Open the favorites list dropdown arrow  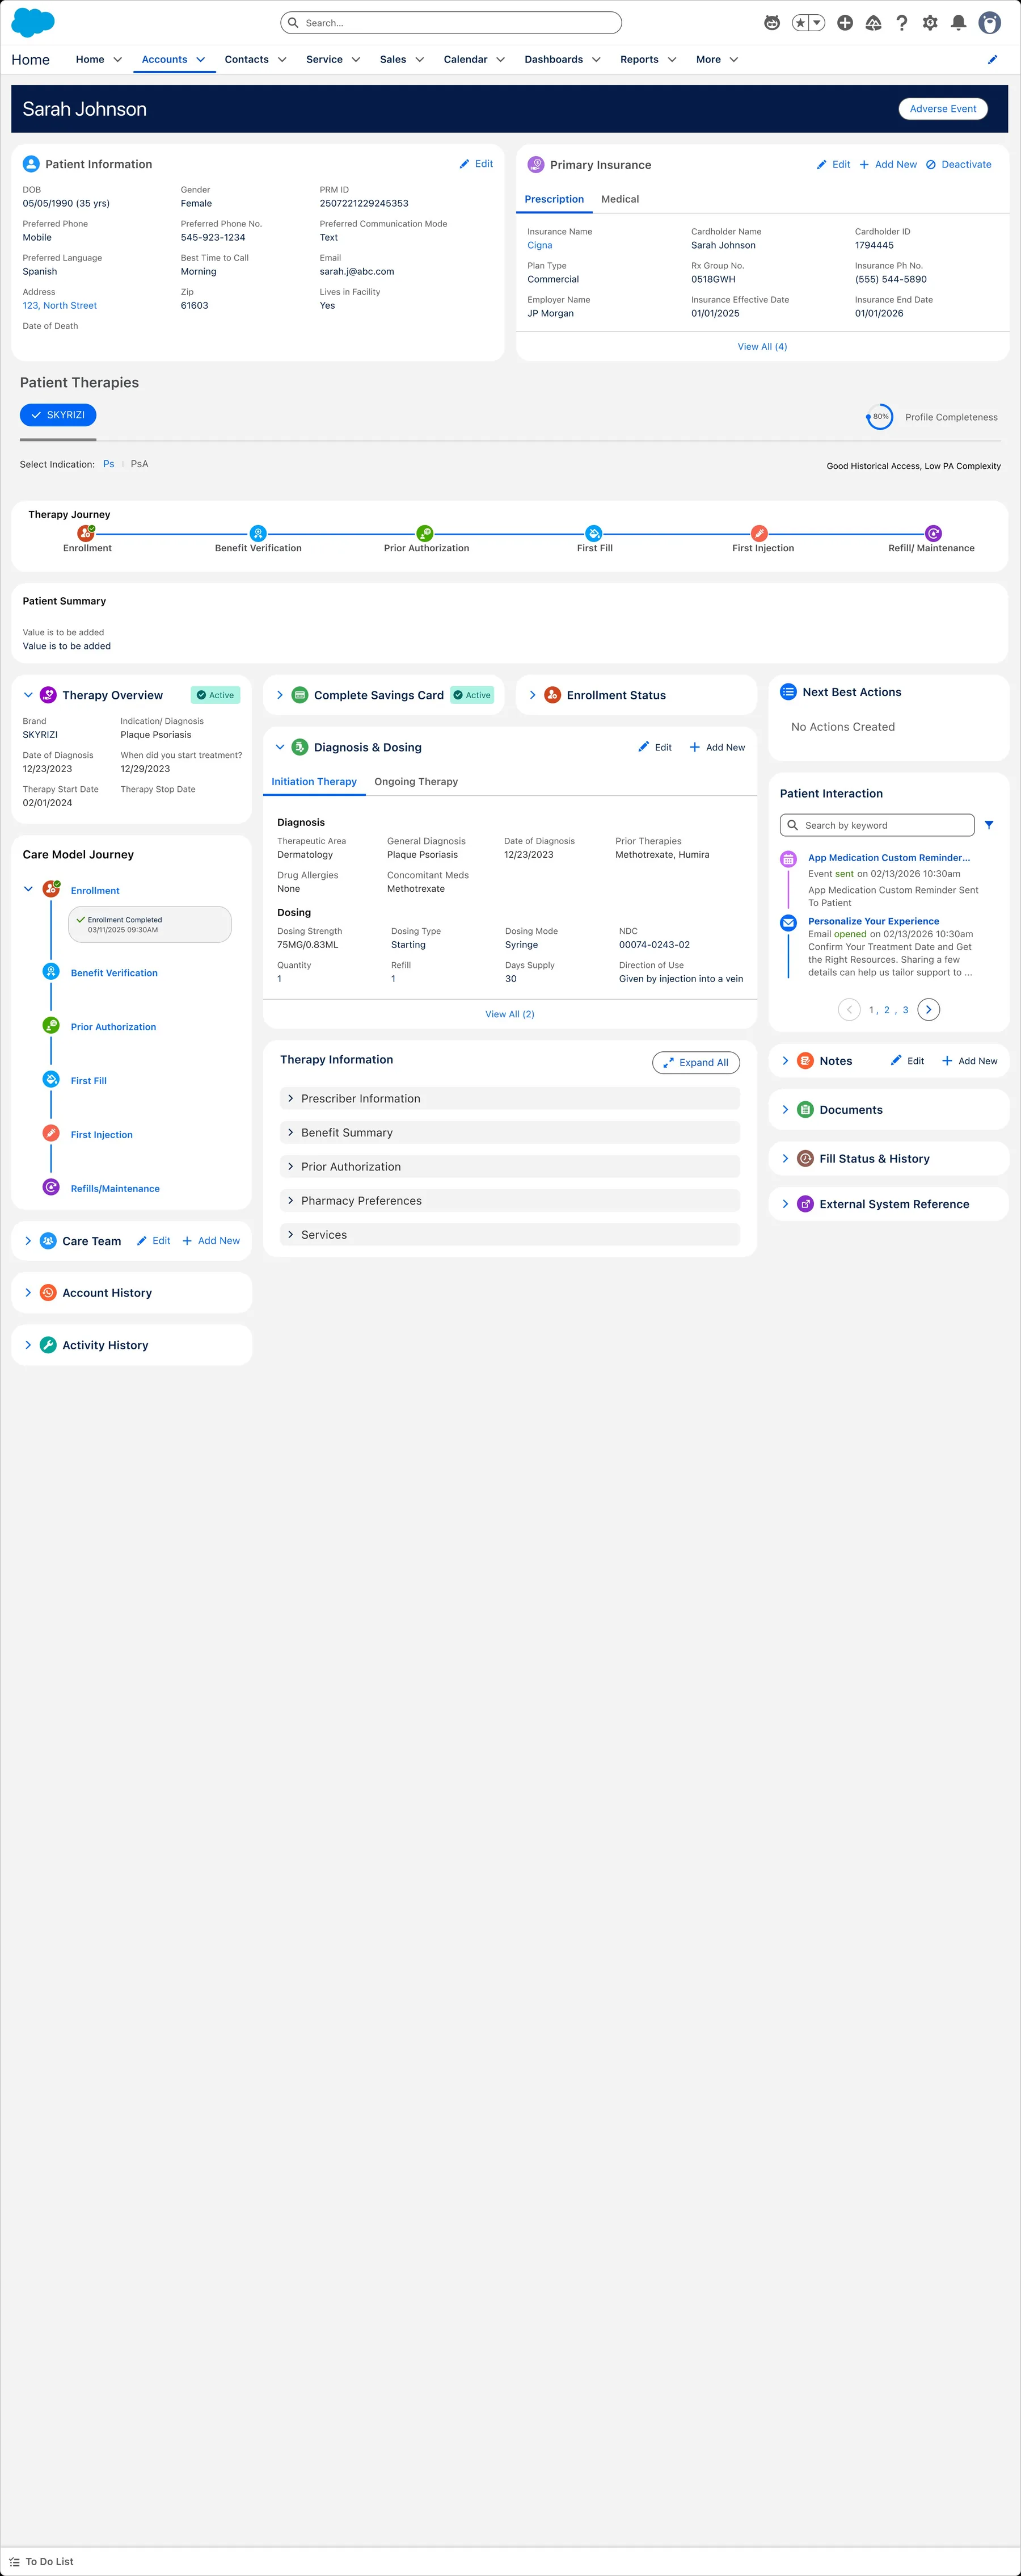tap(817, 23)
